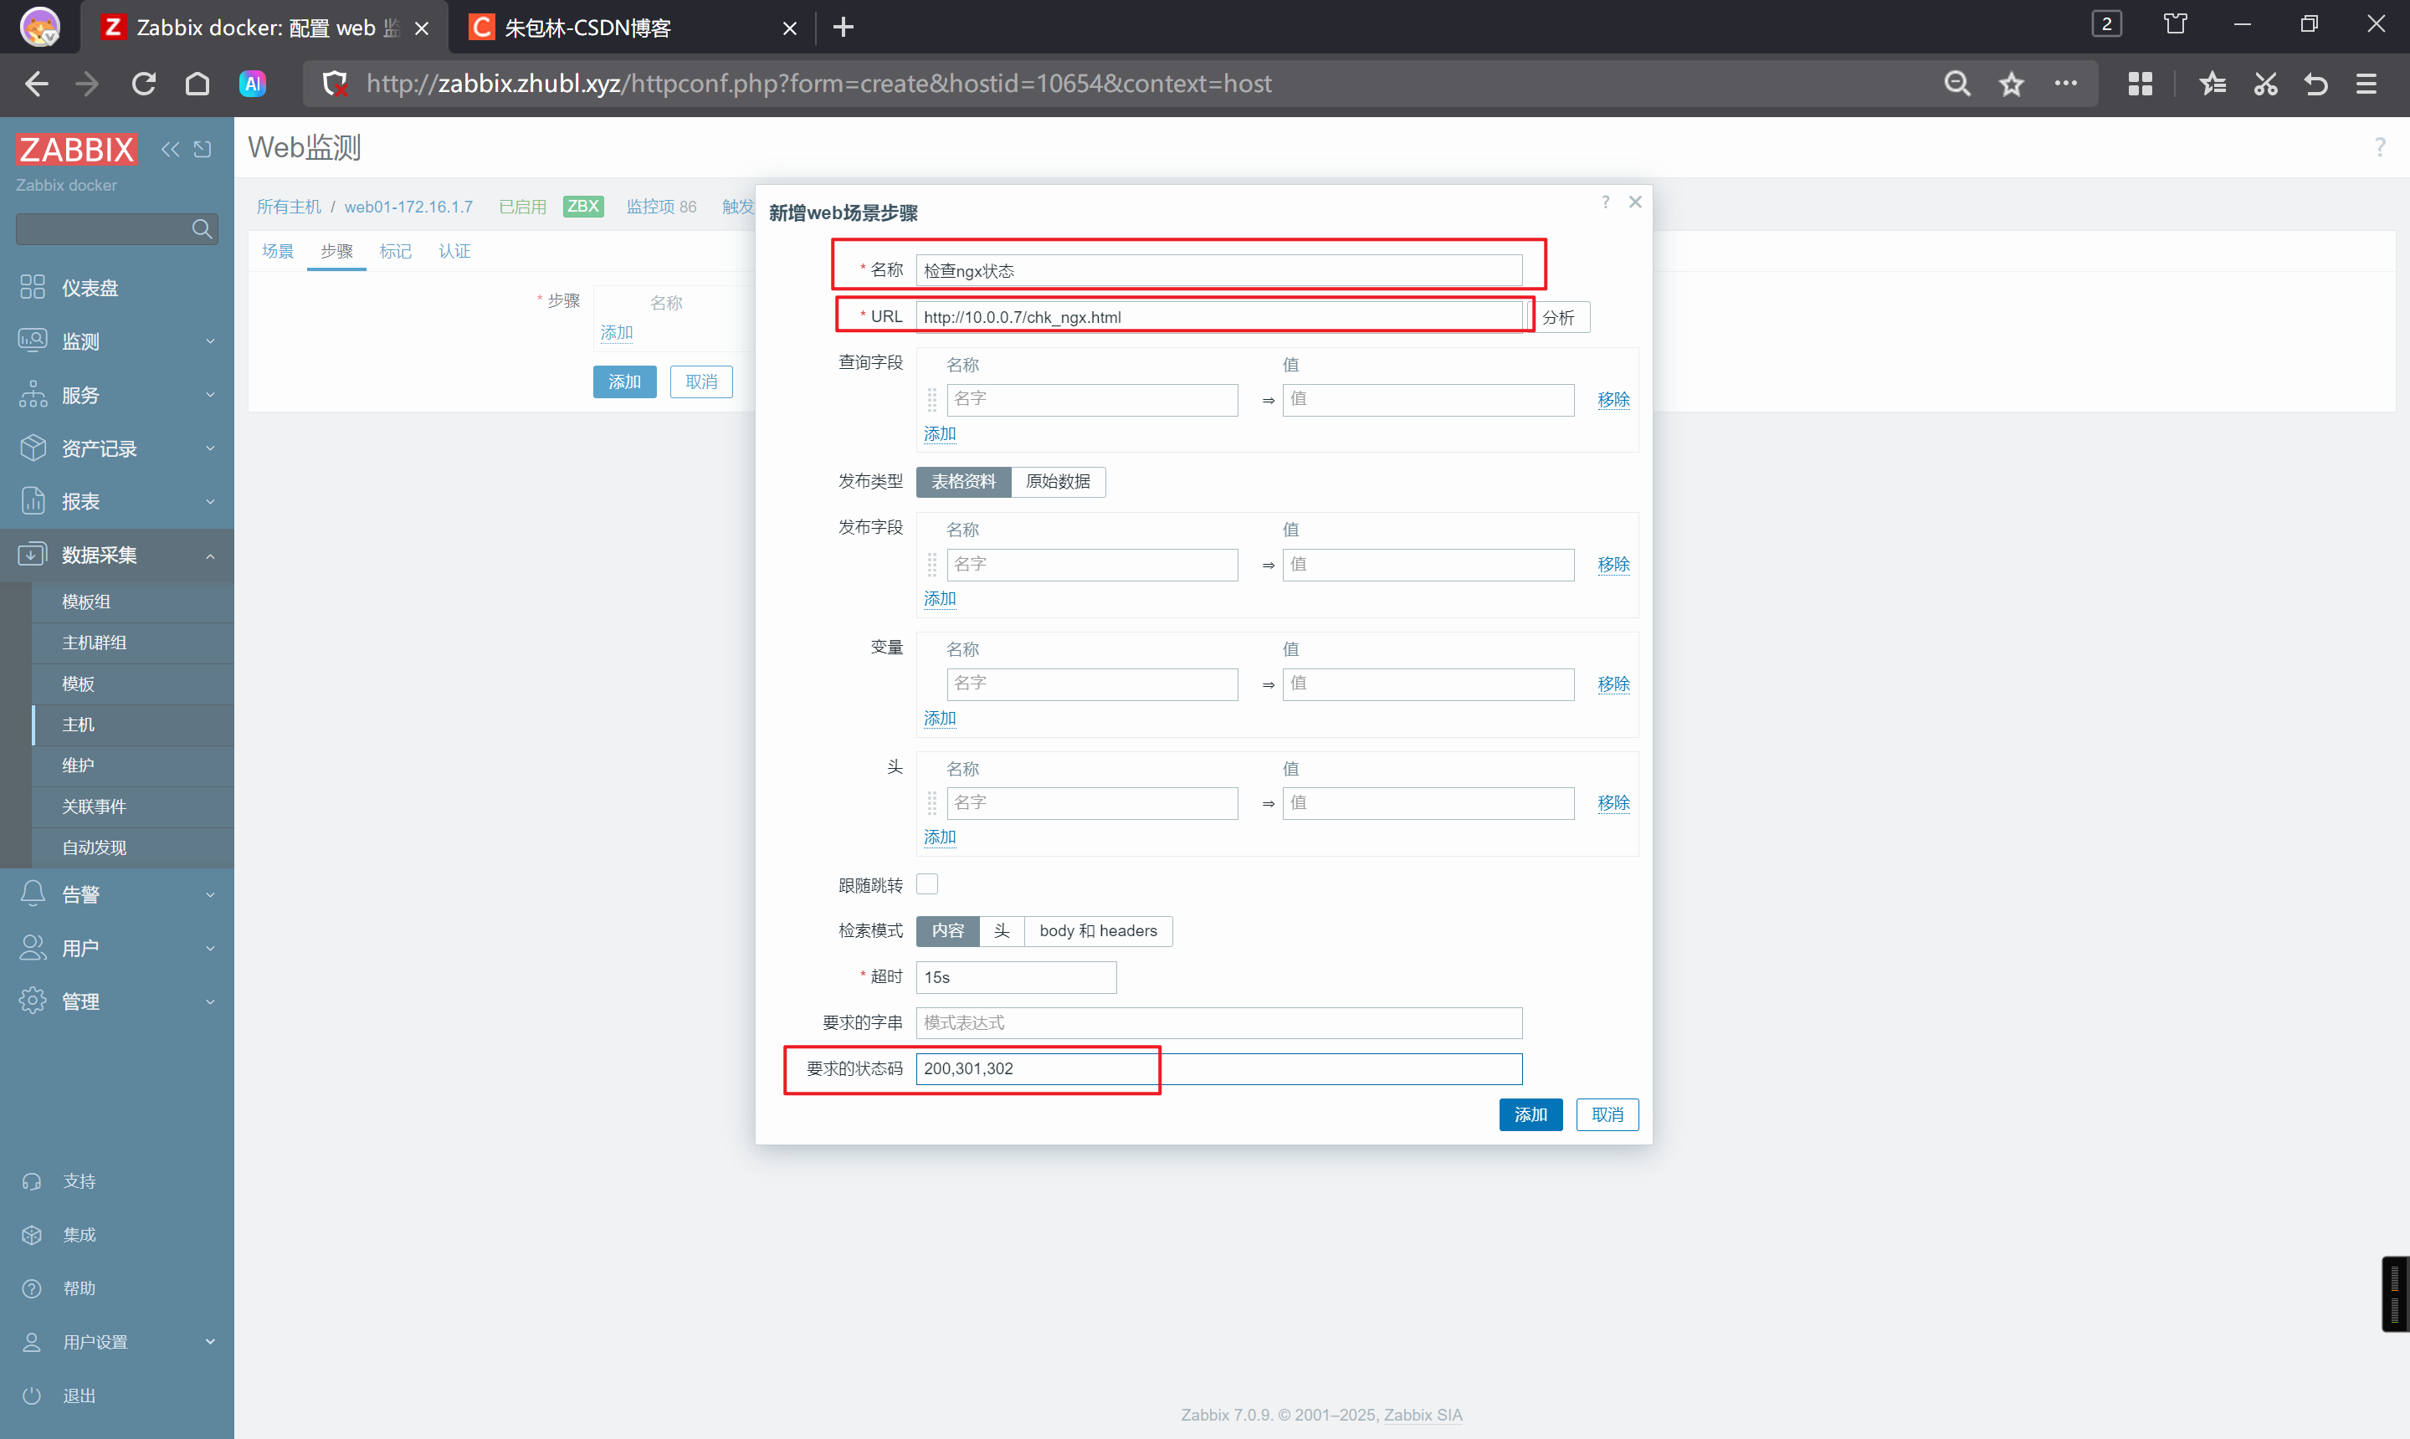Click the 超时 timeout input field
Screen dimensions: 2410x1439
click(1015, 977)
